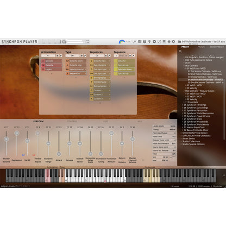Expand the Studio Special Editions folder

pos(181,144)
